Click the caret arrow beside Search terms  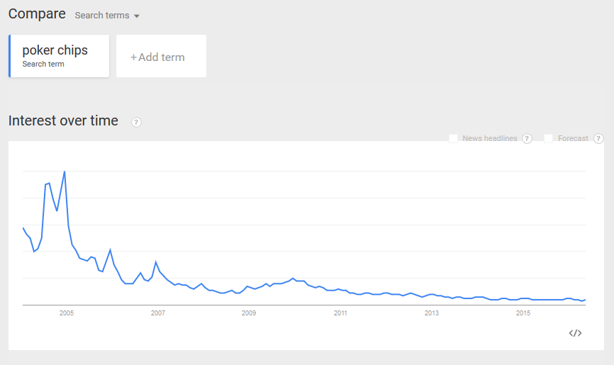(x=137, y=16)
